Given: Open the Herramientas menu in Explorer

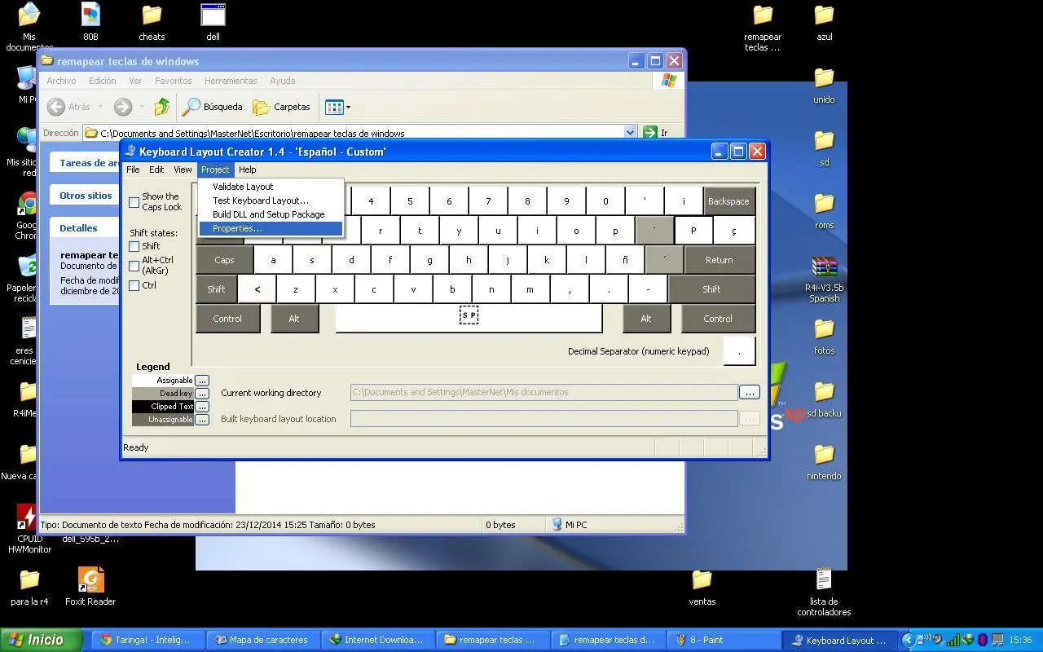Looking at the screenshot, I should [x=231, y=81].
